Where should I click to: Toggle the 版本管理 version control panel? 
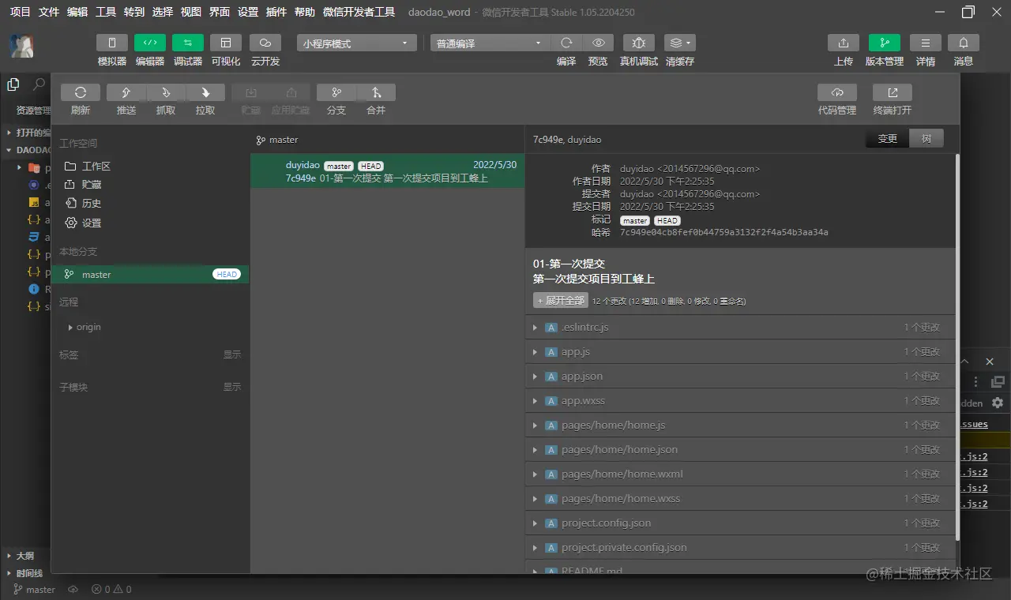click(x=885, y=43)
